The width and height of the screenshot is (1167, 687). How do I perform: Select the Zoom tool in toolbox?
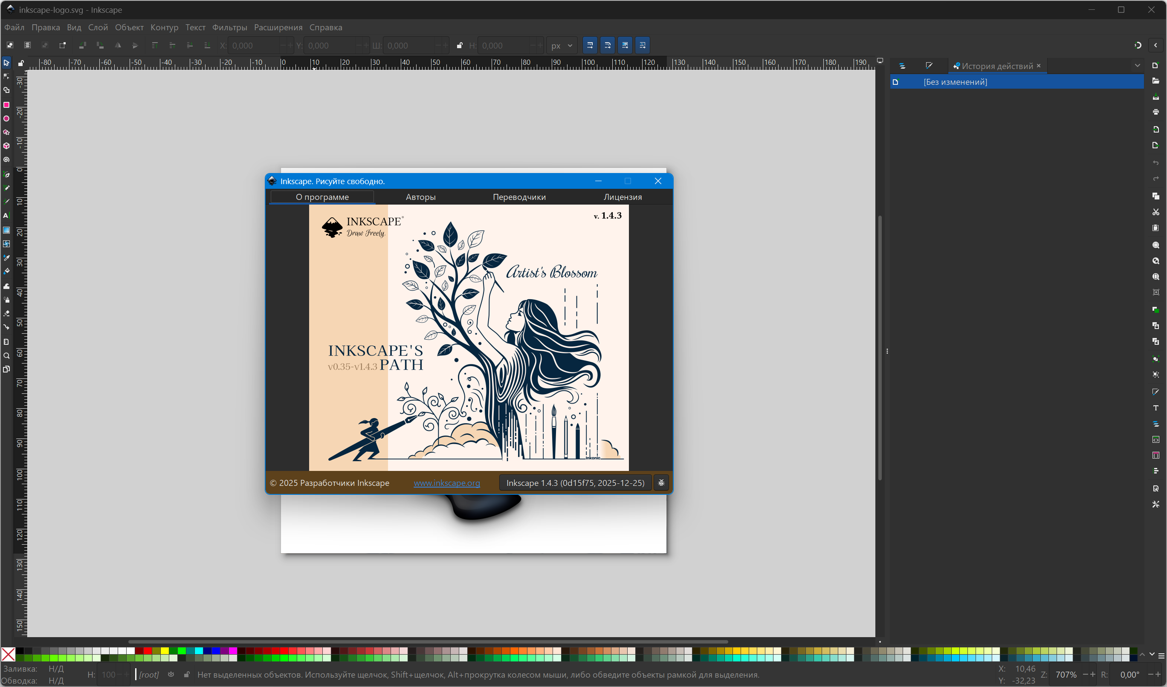[x=6, y=356]
